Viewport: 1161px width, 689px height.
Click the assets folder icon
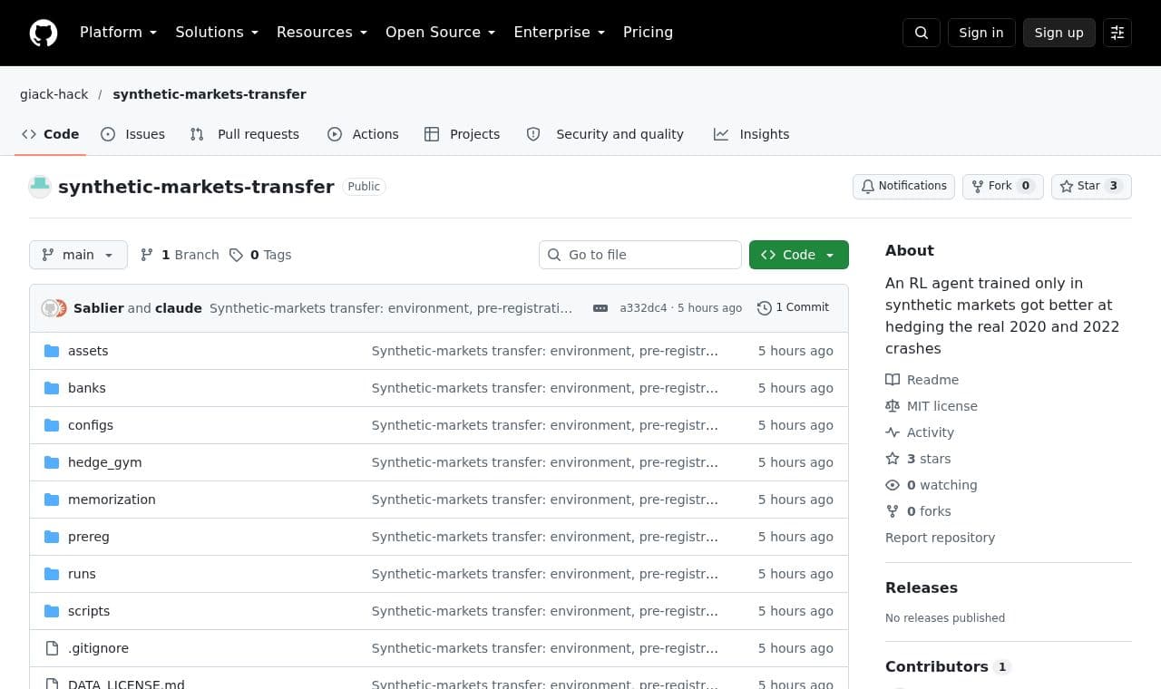point(52,351)
